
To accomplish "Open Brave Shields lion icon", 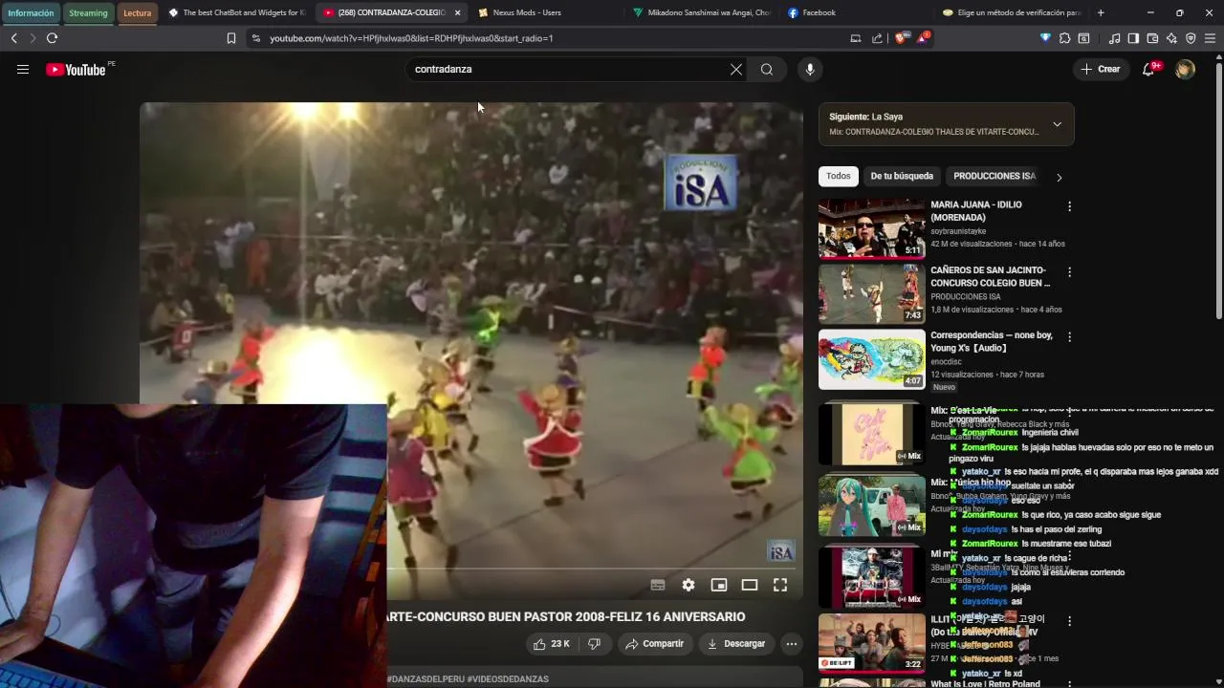I will 902,38.
